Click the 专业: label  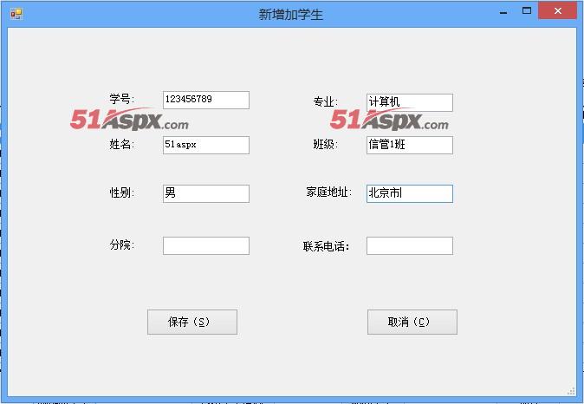(326, 101)
